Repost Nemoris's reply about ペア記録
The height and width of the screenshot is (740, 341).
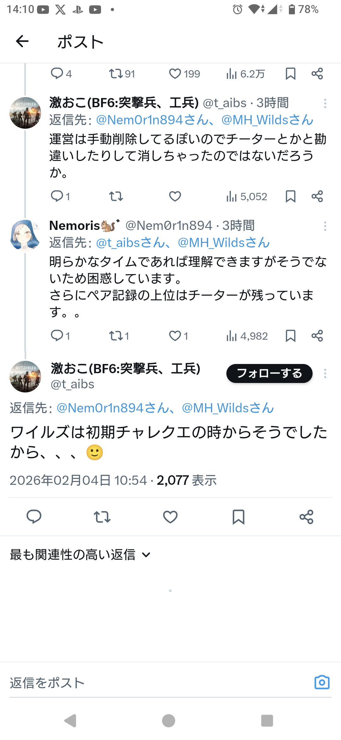coord(116,336)
